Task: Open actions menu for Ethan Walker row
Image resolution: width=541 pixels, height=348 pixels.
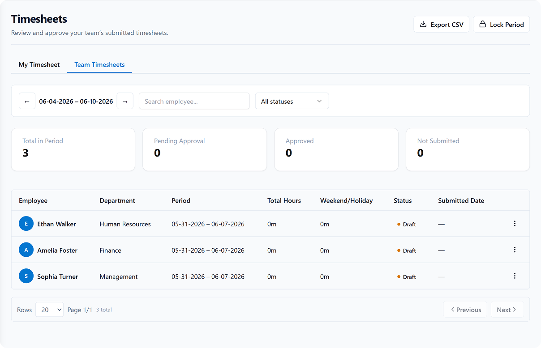Action: pyautogui.click(x=515, y=224)
